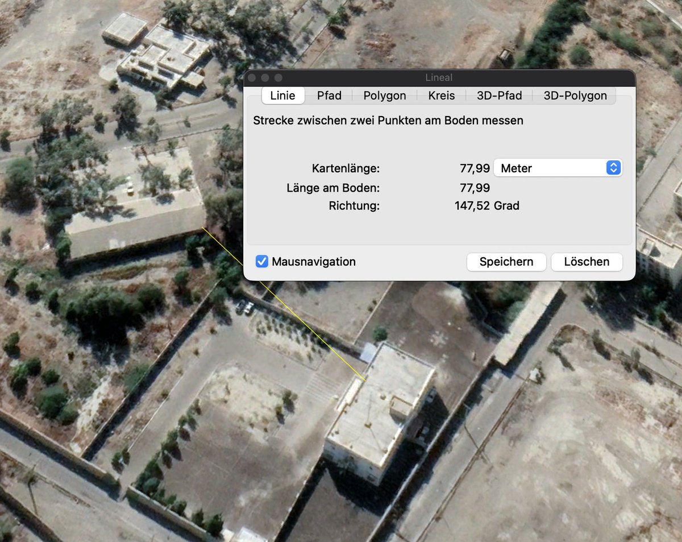Open the Polygon tab
The image size is (682, 542).
tap(385, 96)
